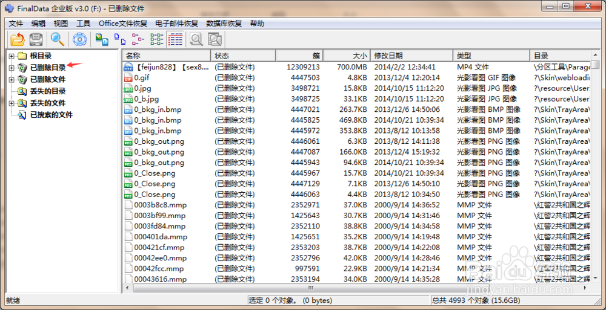The height and width of the screenshot is (310, 606).
Task: Select the file 00043616.mmp
Action: [160, 279]
